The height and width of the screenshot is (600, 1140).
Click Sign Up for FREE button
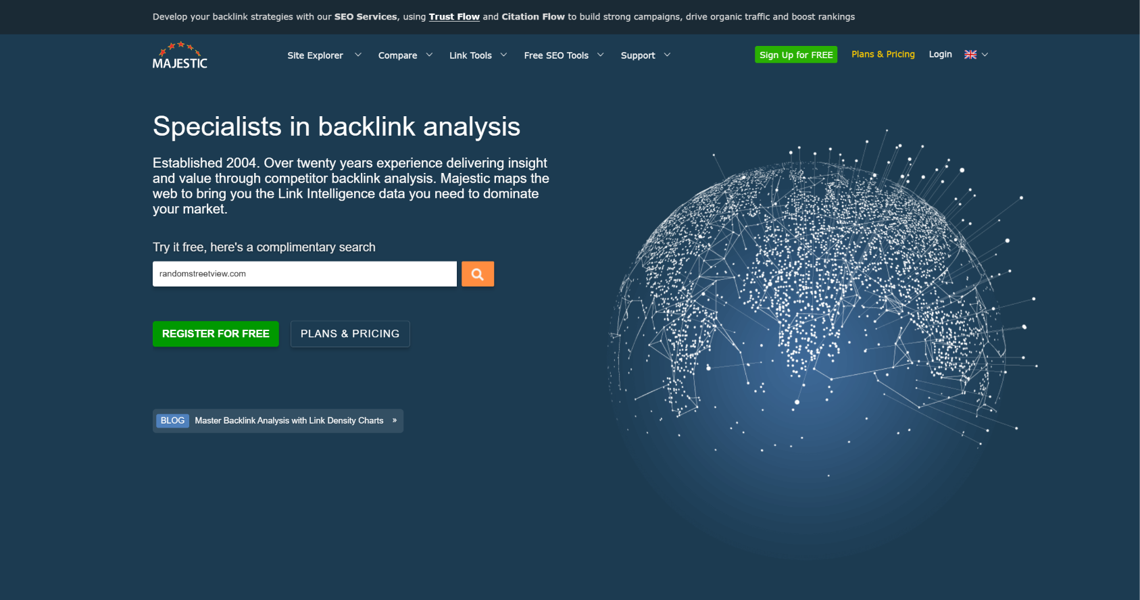click(796, 55)
